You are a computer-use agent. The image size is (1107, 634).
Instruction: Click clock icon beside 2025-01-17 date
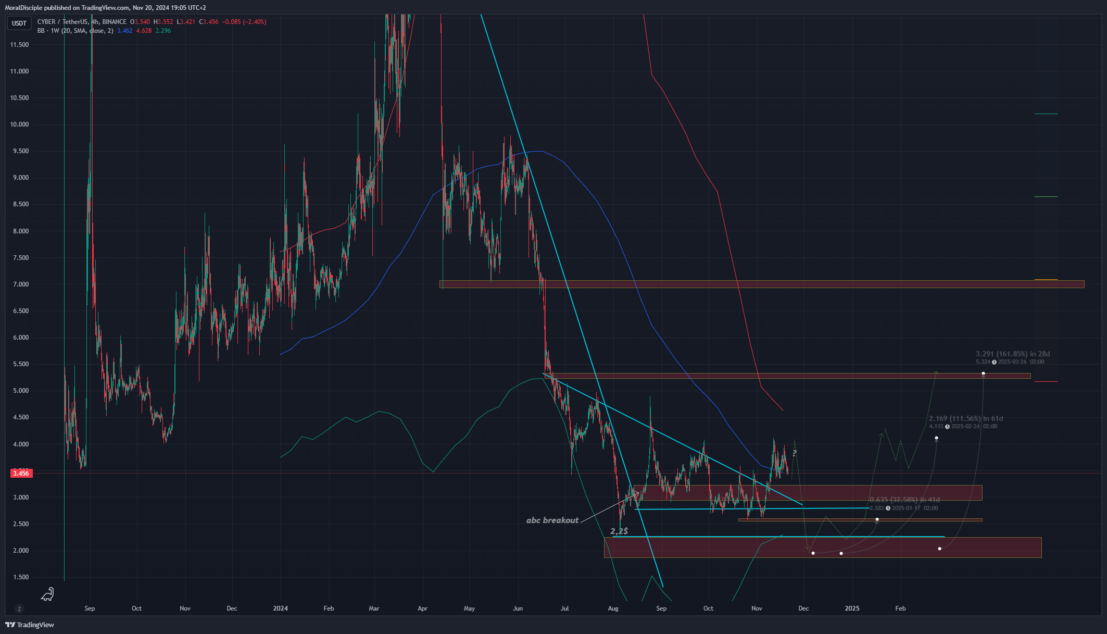pos(888,508)
